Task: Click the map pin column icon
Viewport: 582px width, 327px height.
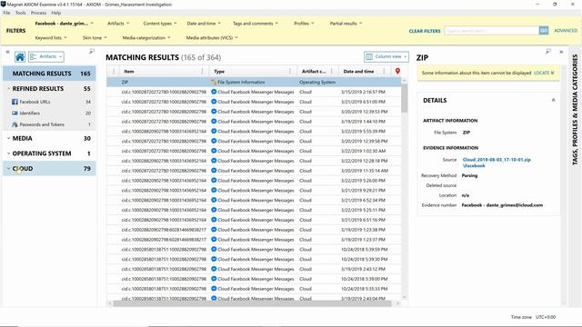Action: coord(397,71)
